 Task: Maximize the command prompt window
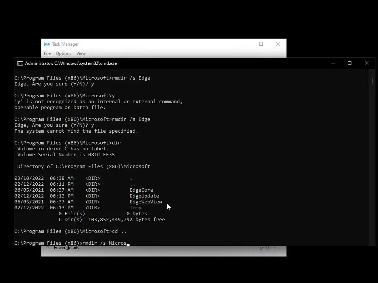tap(350, 63)
